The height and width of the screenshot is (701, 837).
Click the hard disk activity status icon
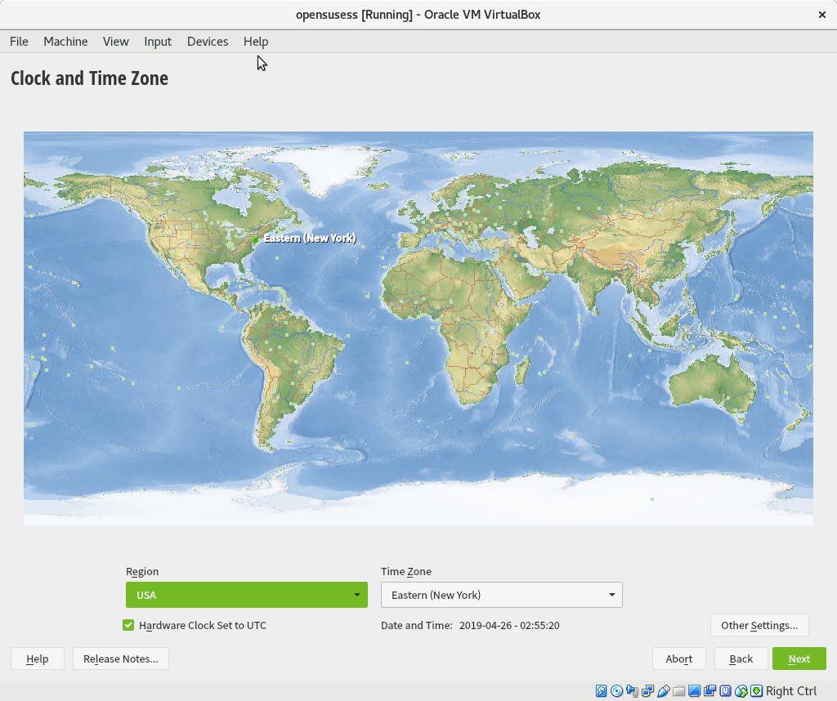pos(602,691)
